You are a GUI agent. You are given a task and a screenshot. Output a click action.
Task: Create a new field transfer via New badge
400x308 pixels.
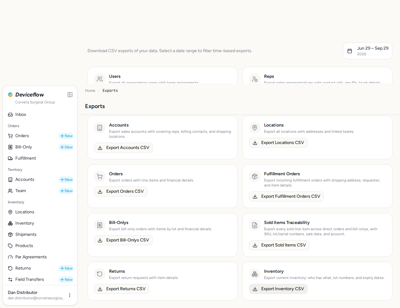[66, 280]
